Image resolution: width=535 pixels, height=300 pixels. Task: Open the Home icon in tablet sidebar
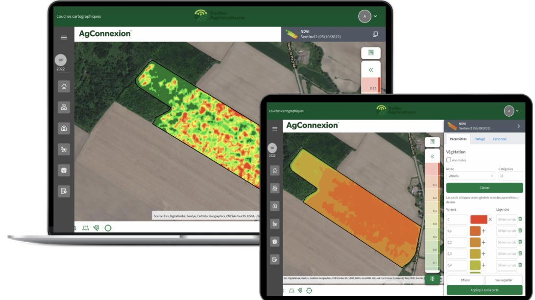pyautogui.click(x=275, y=170)
